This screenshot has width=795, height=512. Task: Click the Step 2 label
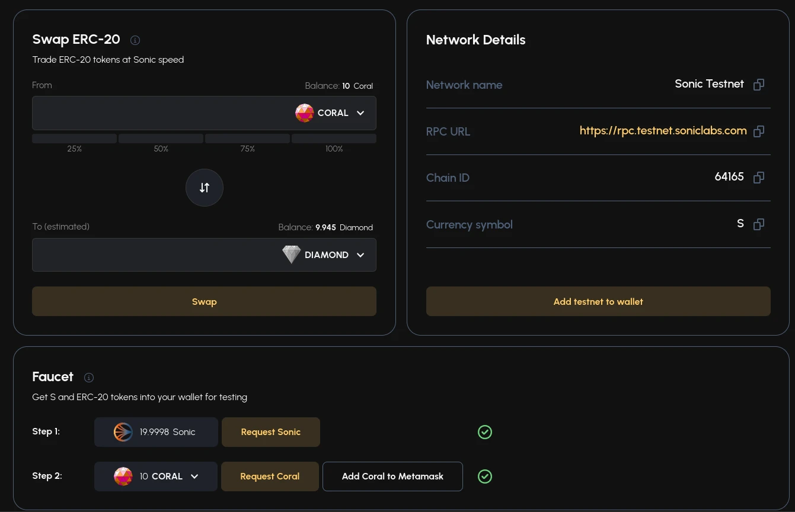(47, 476)
